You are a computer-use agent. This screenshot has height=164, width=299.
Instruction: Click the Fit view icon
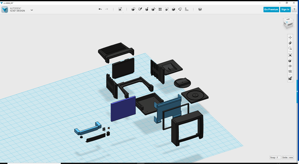click(x=290, y=55)
